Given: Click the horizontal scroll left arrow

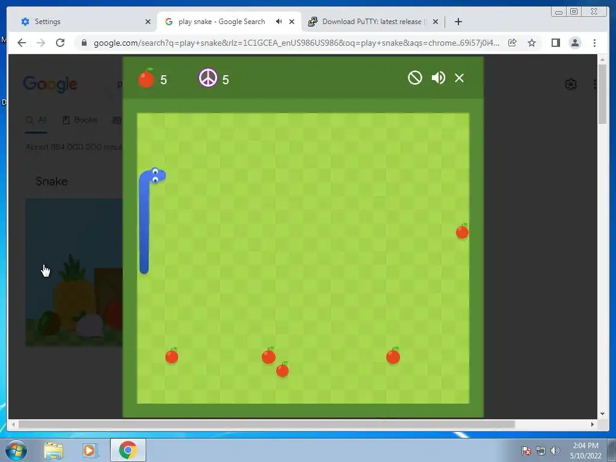Looking at the screenshot, I should 13,424.
